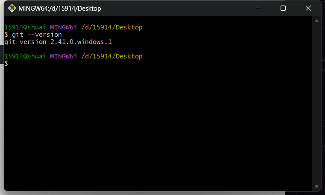This screenshot has width=325, height=195.
Task: Click the empty title bar area
Action: pos(179,8)
